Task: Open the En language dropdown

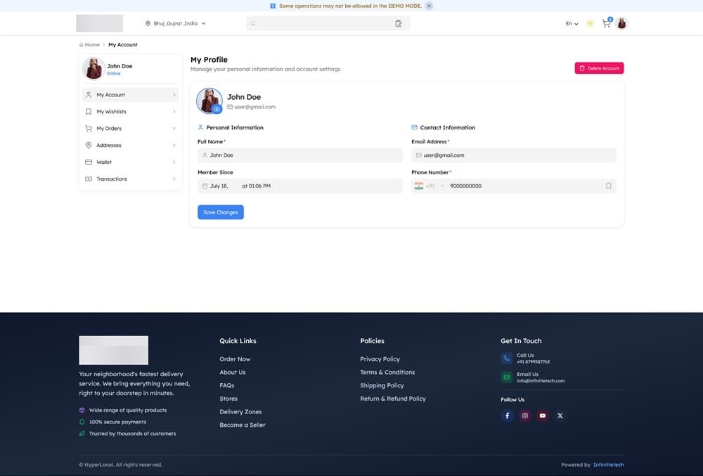Action: [572, 23]
